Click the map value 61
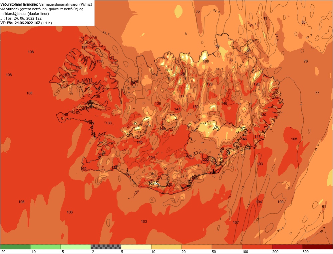333x254 pixels. [x=324, y=206]
